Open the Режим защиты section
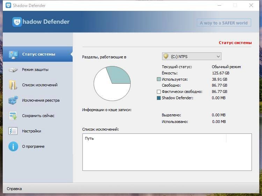262x196 pixels. click(x=38, y=70)
